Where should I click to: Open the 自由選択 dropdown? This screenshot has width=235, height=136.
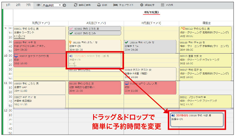[x=52, y=5]
